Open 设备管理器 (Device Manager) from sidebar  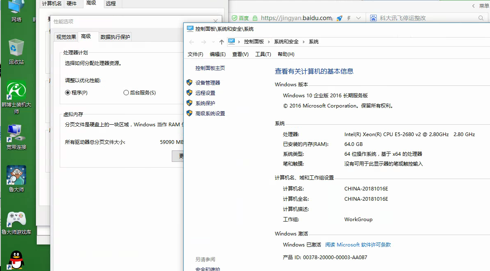pos(208,82)
